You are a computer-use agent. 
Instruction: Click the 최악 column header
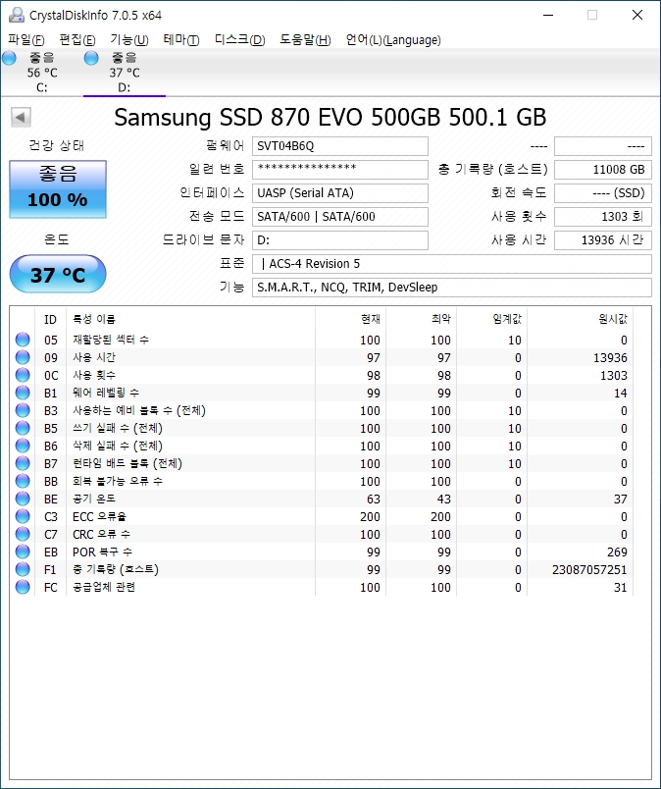[x=421, y=319]
